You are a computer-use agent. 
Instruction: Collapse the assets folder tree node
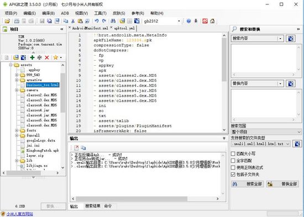pos(11,65)
